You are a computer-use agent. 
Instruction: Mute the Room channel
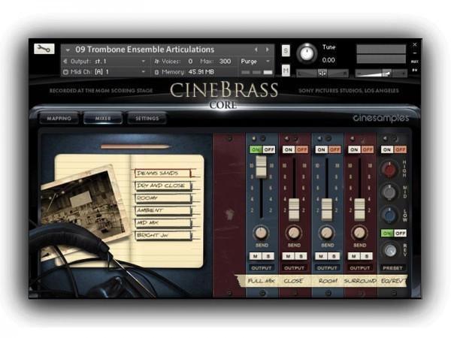[x=321, y=256]
